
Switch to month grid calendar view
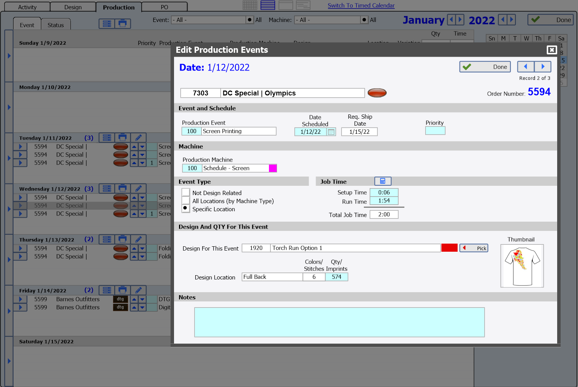(250, 5)
